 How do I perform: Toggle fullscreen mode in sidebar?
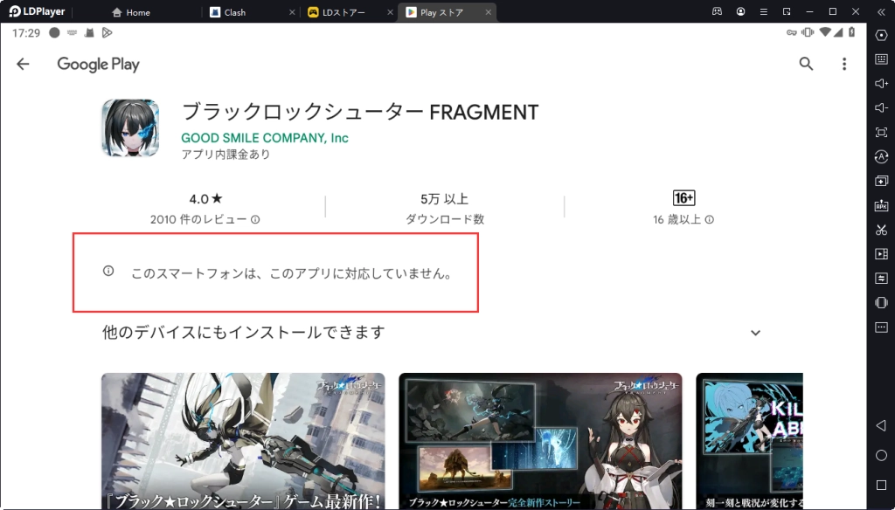(881, 133)
